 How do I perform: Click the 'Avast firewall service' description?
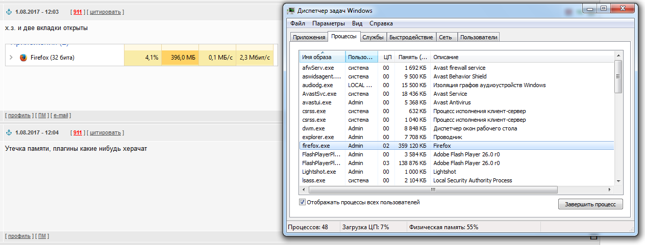[x=459, y=68]
